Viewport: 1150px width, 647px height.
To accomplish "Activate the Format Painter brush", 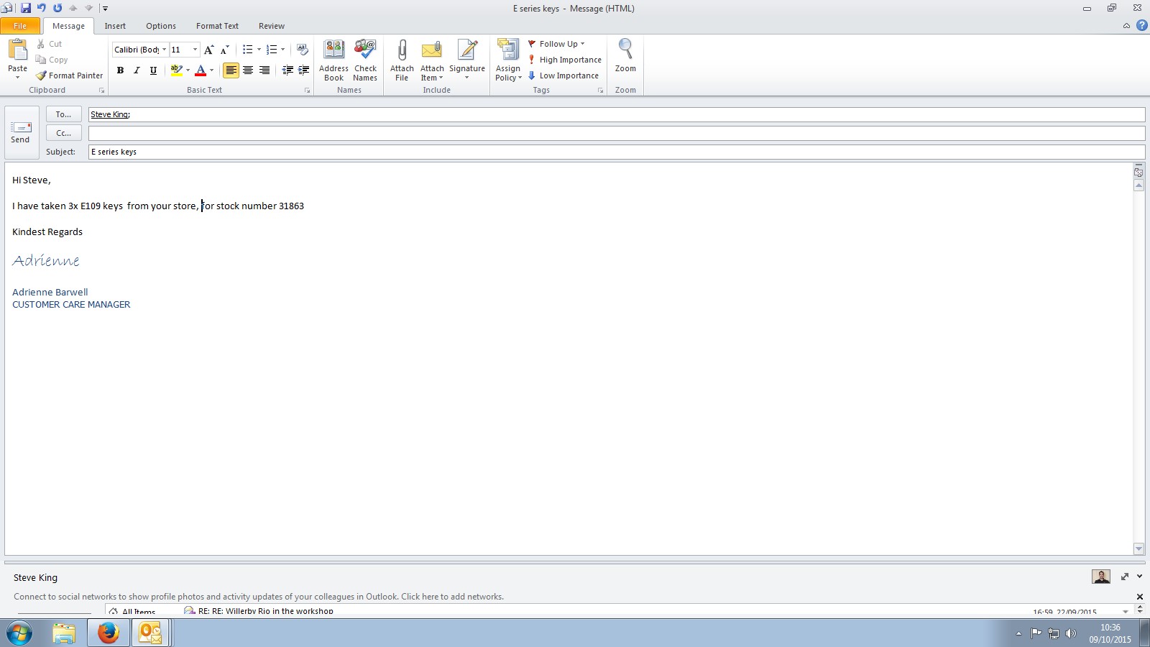I will (x=70, y=75).
